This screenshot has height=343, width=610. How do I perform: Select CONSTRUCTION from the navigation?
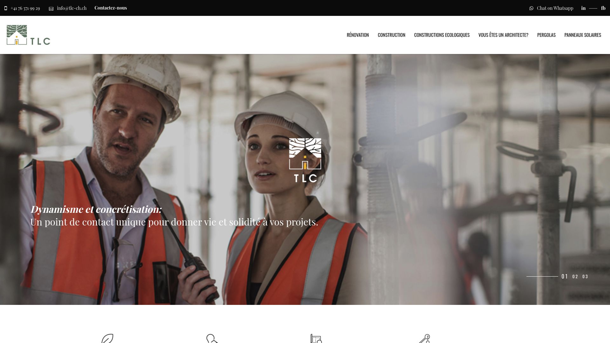click(x=391, y=35)
